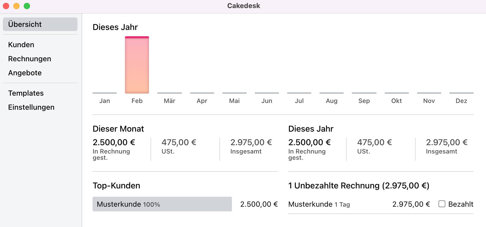
Task: Open the Templates section
Action: (x=26, y=93)
